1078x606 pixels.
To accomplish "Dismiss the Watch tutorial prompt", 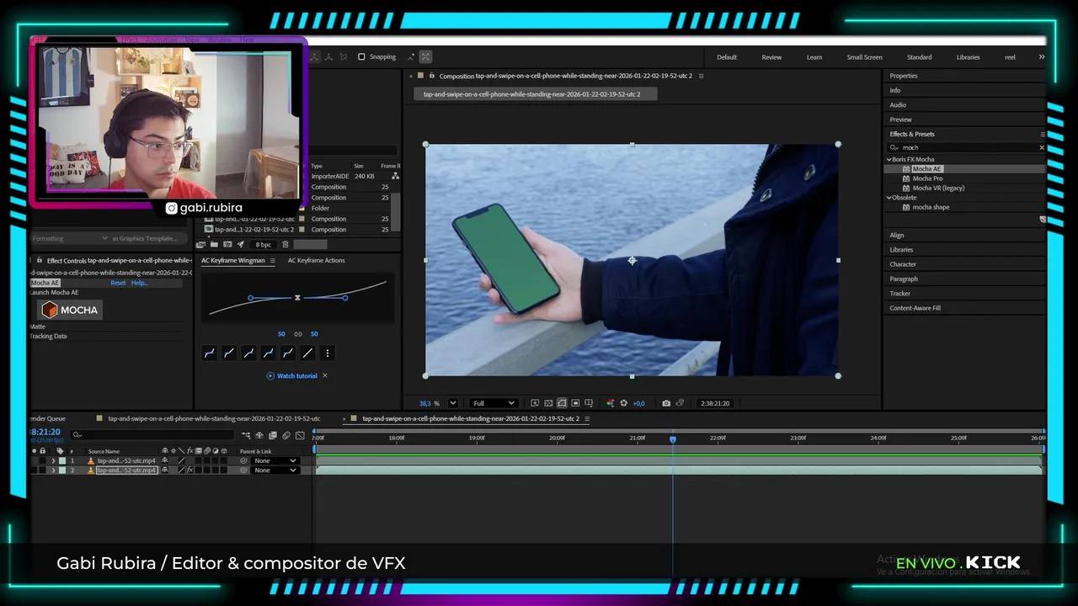I will 325,375.
